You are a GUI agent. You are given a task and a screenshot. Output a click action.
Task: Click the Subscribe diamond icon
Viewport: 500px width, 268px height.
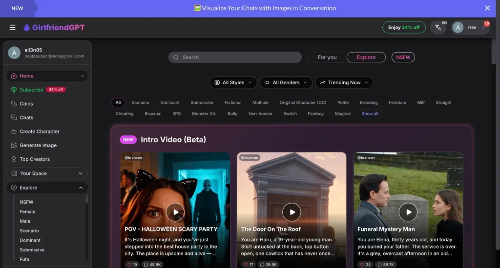coord(14,90)
